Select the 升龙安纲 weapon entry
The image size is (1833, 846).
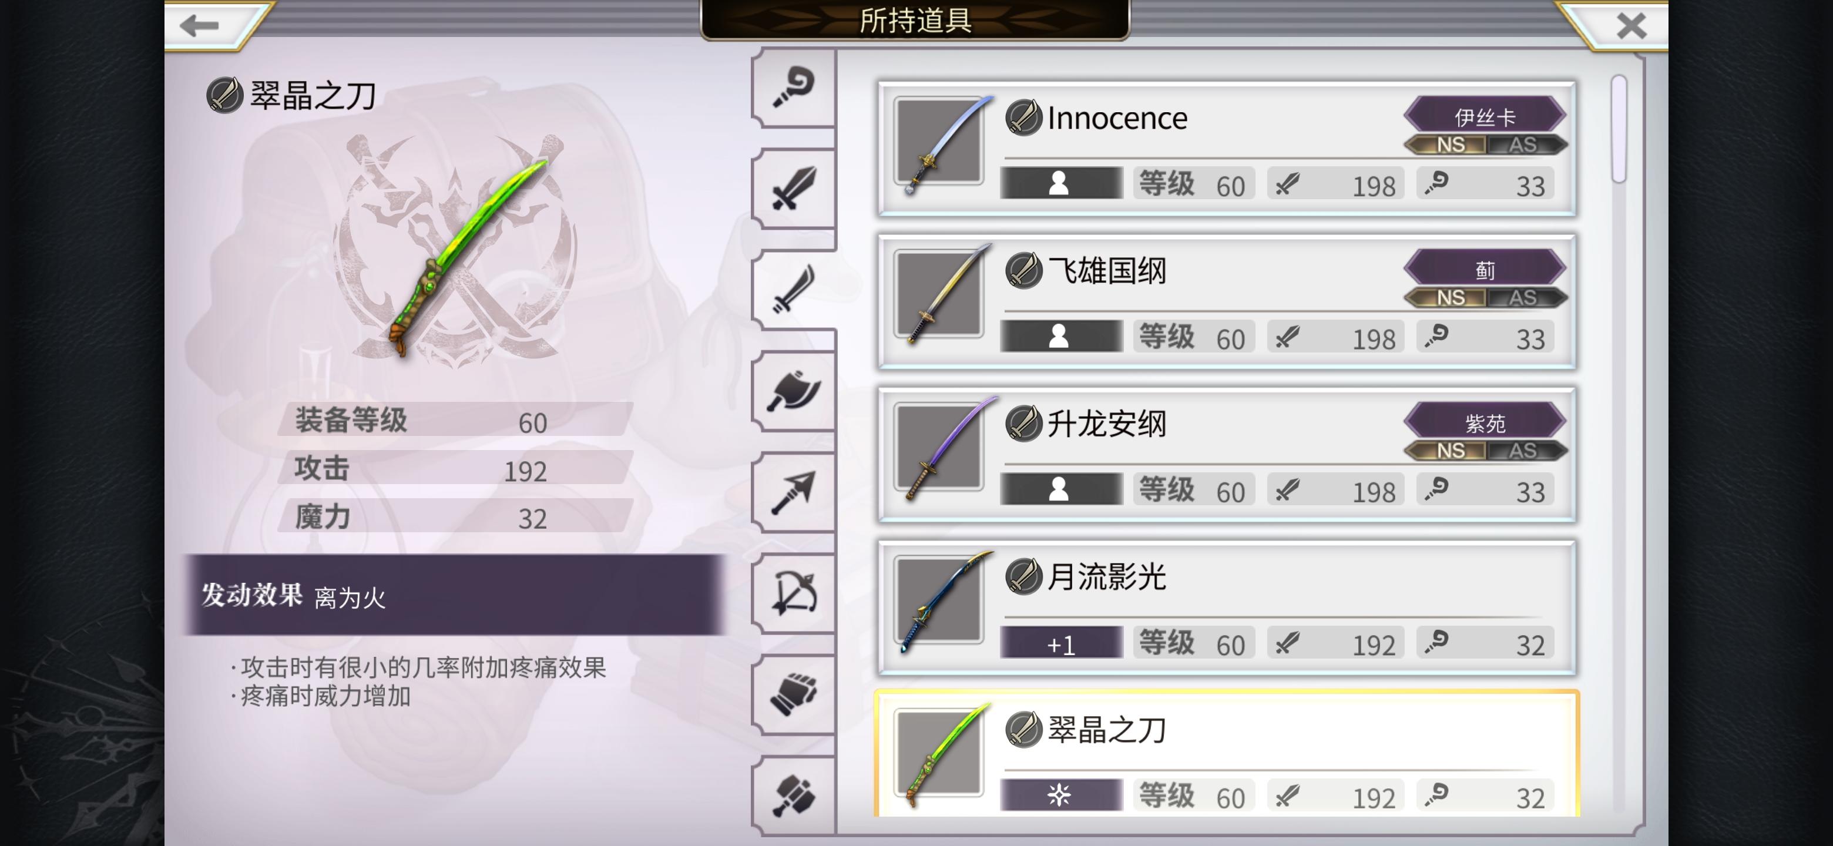pyautogui.click(x=1227, y=454)
